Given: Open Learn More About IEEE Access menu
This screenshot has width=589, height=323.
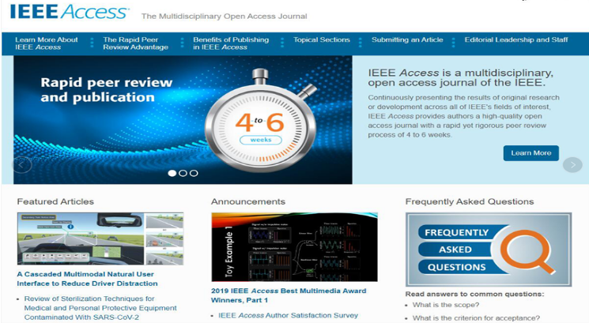Looking at the screenshot, I should tap(47, 43).
